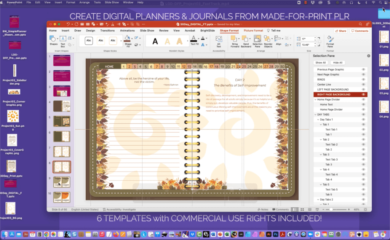Click the Show All button in Selection Pane
The image size is (390, 240).
pos(322,62)
